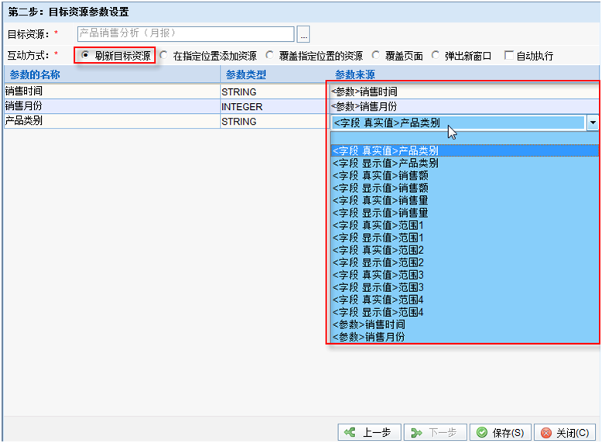Choose <参数>销售月份 from dropdown list
Screen dimensions: 602x443
(464, 337)
